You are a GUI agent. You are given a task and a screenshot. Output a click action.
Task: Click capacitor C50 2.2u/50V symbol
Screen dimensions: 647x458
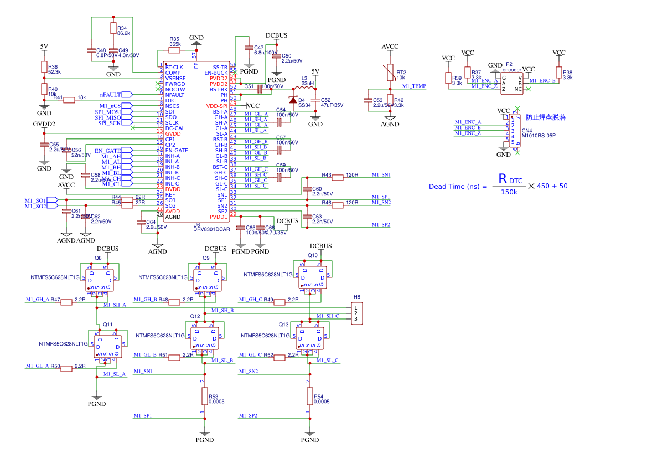277,56
